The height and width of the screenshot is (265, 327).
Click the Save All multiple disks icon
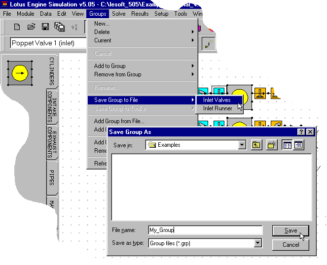pos(60,27)
